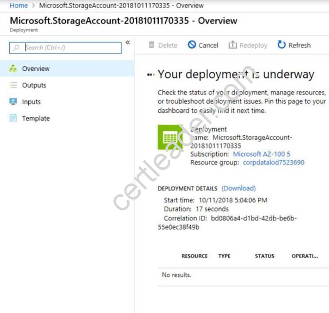Click the Download deployment details link
Screen dimensions: 329x313
click(x=239, y=188)
